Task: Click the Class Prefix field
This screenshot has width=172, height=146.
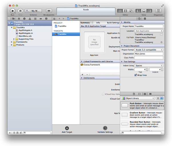Action: click(149, 58)
